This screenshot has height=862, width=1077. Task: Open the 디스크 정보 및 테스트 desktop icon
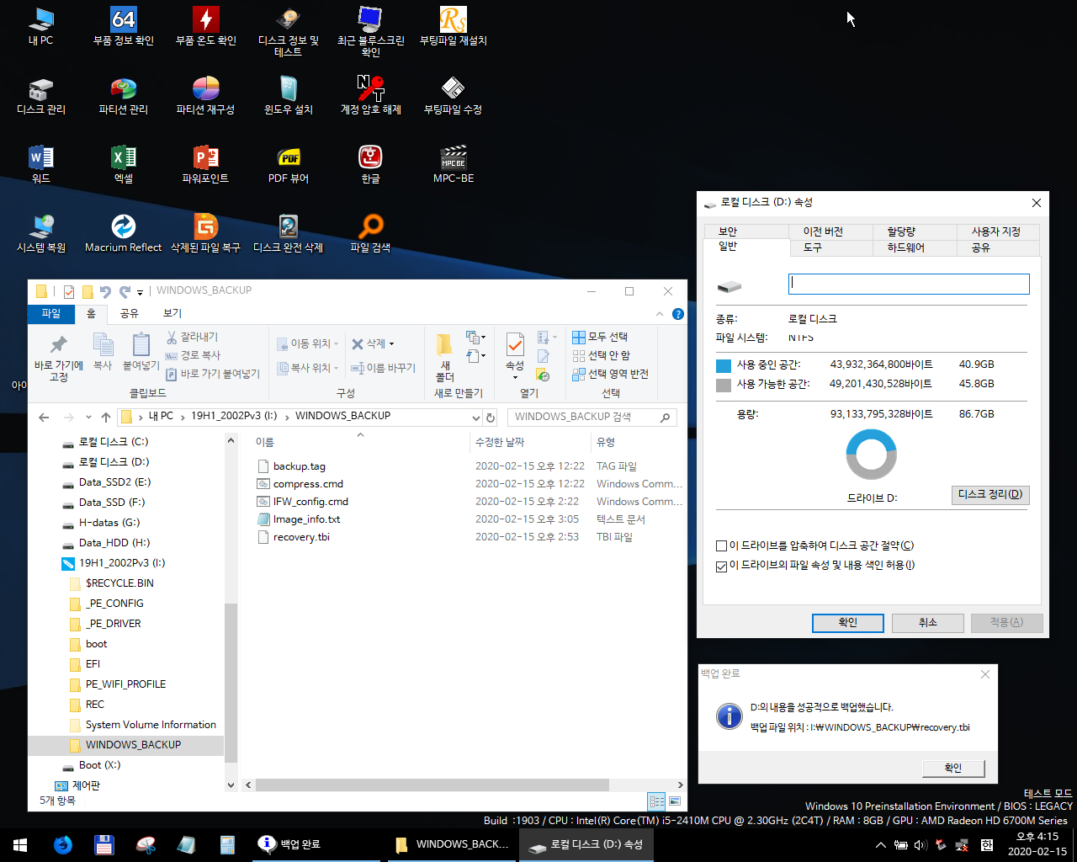click(x=289, y=32)
